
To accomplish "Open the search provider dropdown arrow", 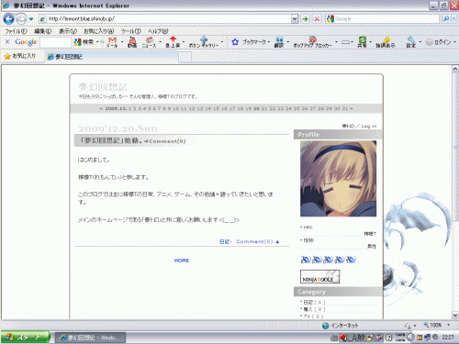I will click(x=453, y=19).
